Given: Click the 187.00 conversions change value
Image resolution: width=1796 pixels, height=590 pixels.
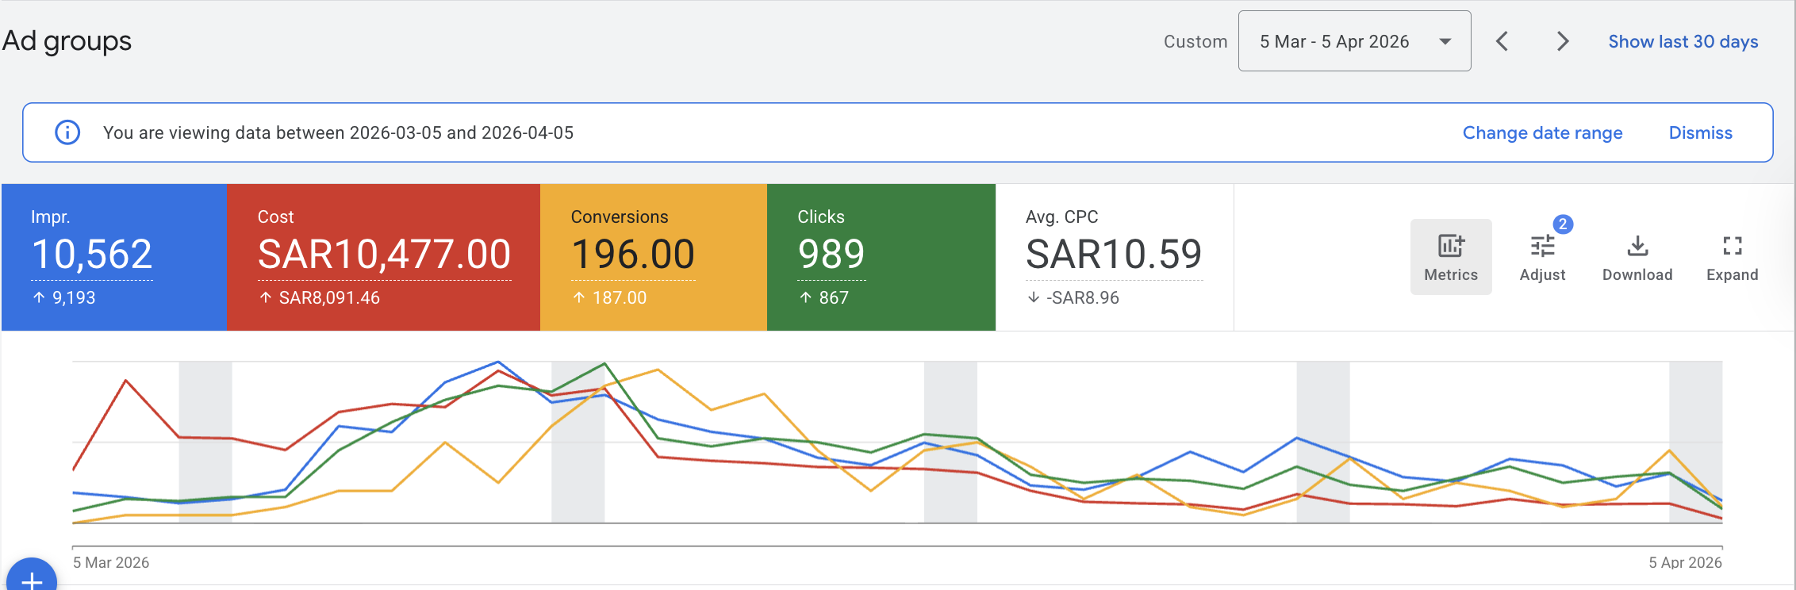Looking at the screenshot, I should click(620, 297).
